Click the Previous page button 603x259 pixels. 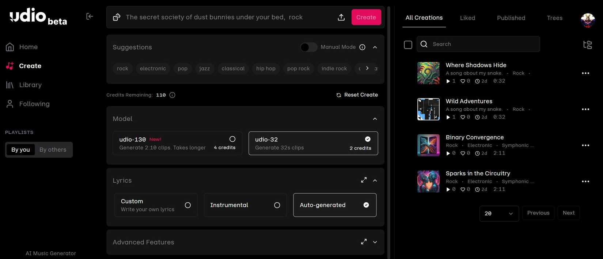pyautogui.click(x=538, y=213)
